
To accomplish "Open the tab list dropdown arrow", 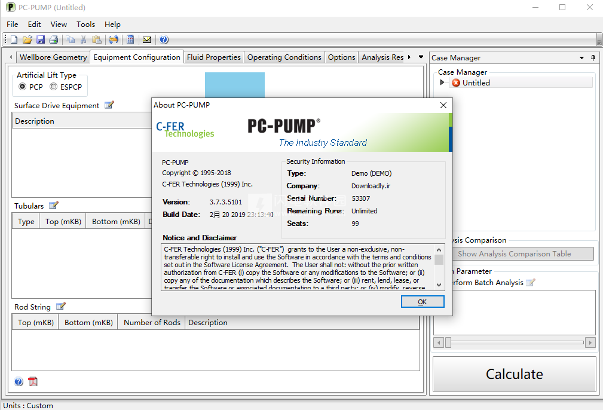I will [421, 57].
